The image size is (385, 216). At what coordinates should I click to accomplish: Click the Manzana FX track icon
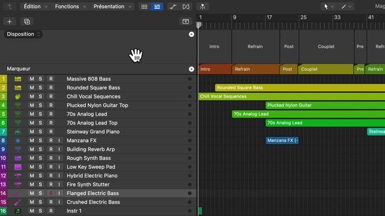pos(17,140)
